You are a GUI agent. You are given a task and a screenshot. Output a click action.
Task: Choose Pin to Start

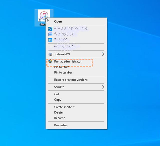coord(61,67)
